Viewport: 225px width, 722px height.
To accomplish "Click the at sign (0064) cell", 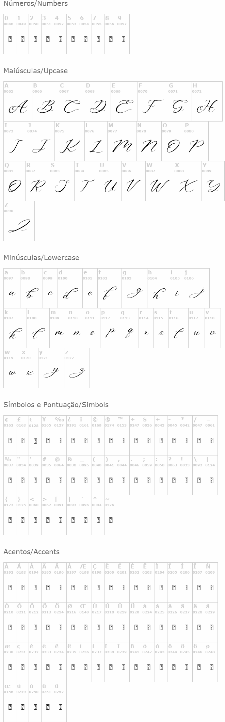I will coord(60,480).
